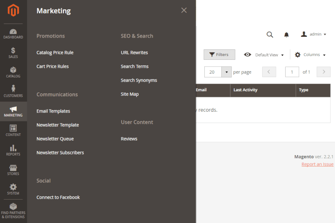
Task: Click the current page number field
Action: [x=292, y=72]
